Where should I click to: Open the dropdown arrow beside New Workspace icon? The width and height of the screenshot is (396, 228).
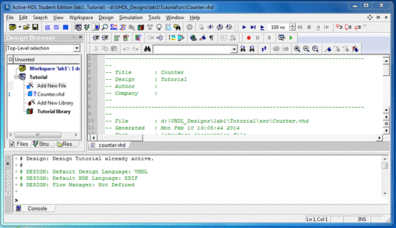[x=20, y=27]
